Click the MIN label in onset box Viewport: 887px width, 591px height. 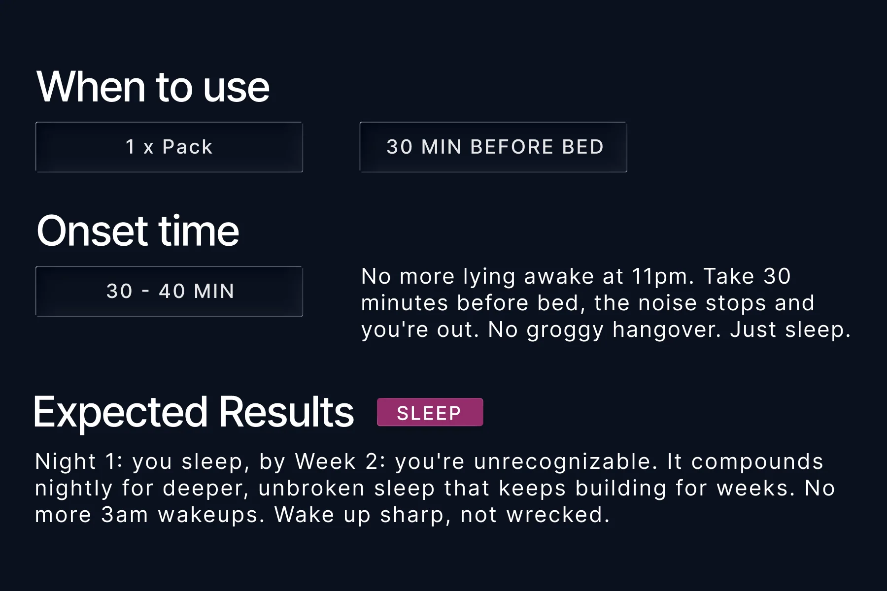click(x=214, y=291)
